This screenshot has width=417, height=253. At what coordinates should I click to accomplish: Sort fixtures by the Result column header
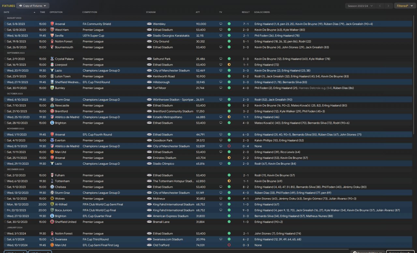pos(246,12)
